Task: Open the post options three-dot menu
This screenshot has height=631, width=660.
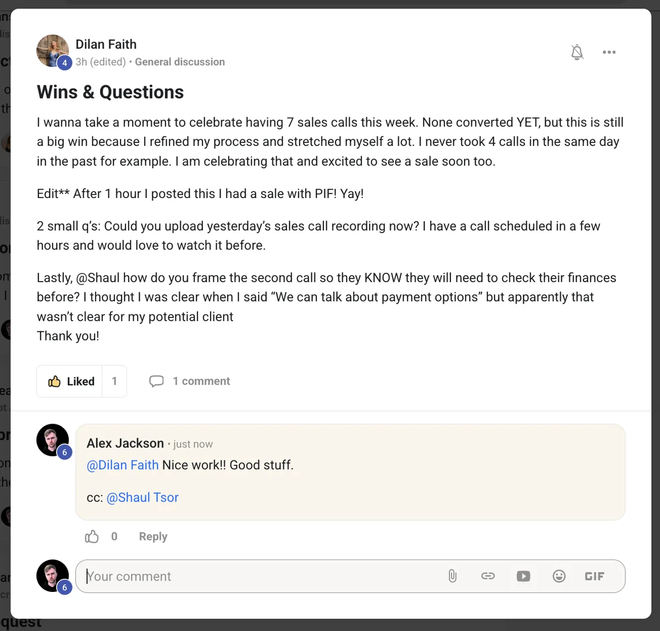Action: (x=609, y=52)
